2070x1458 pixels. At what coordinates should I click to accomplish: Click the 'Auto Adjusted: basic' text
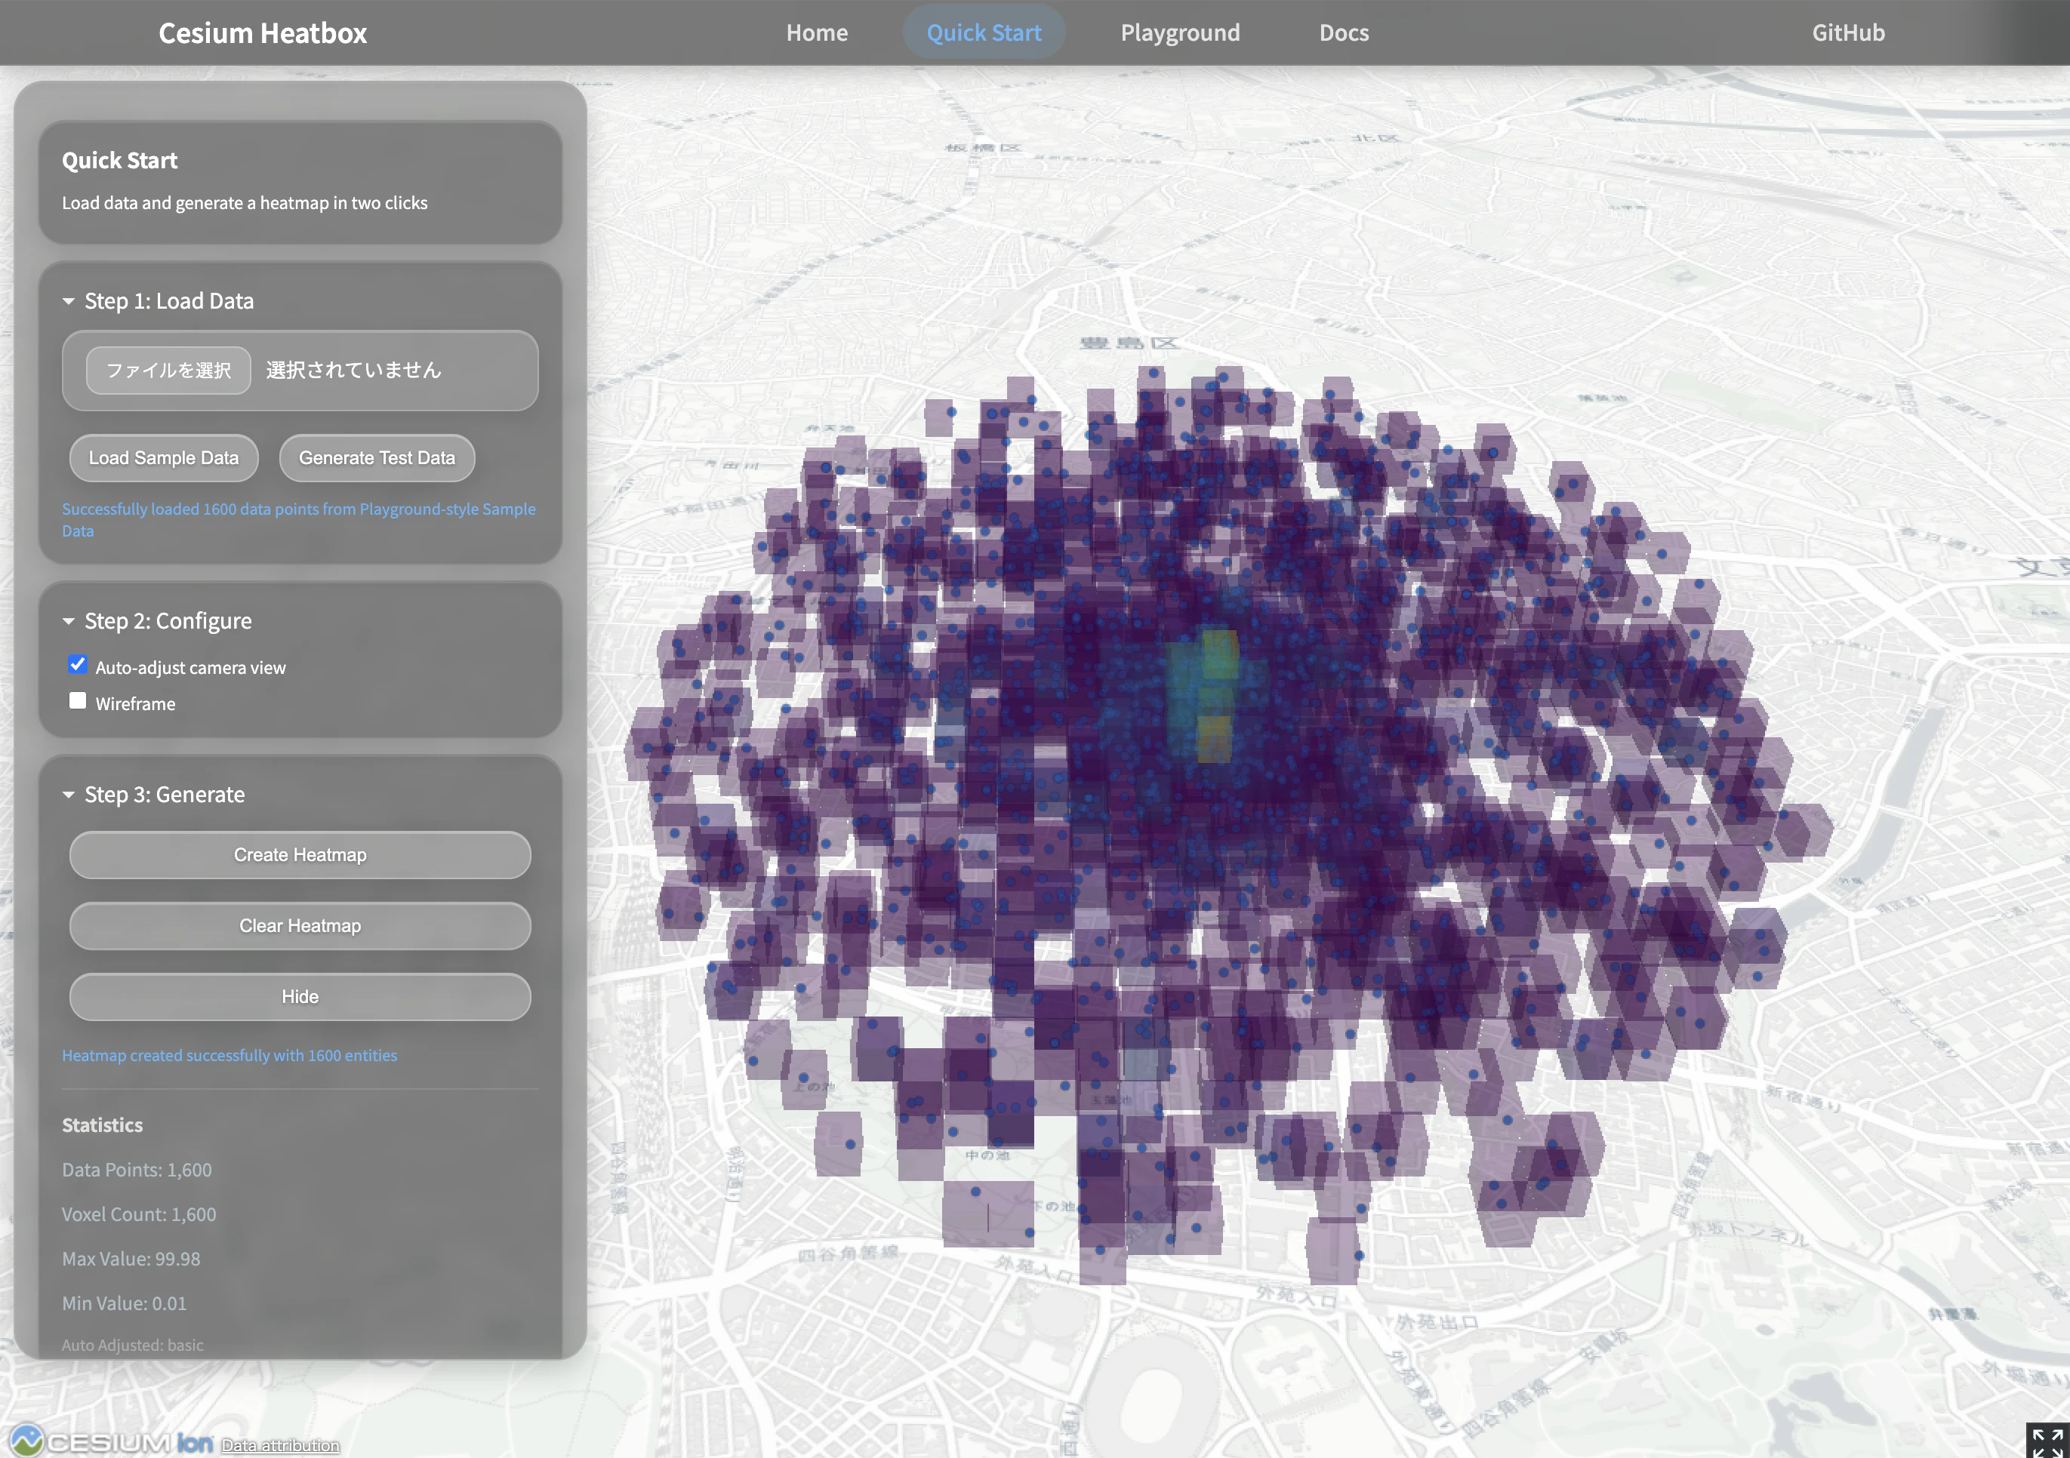point(133,1345)
